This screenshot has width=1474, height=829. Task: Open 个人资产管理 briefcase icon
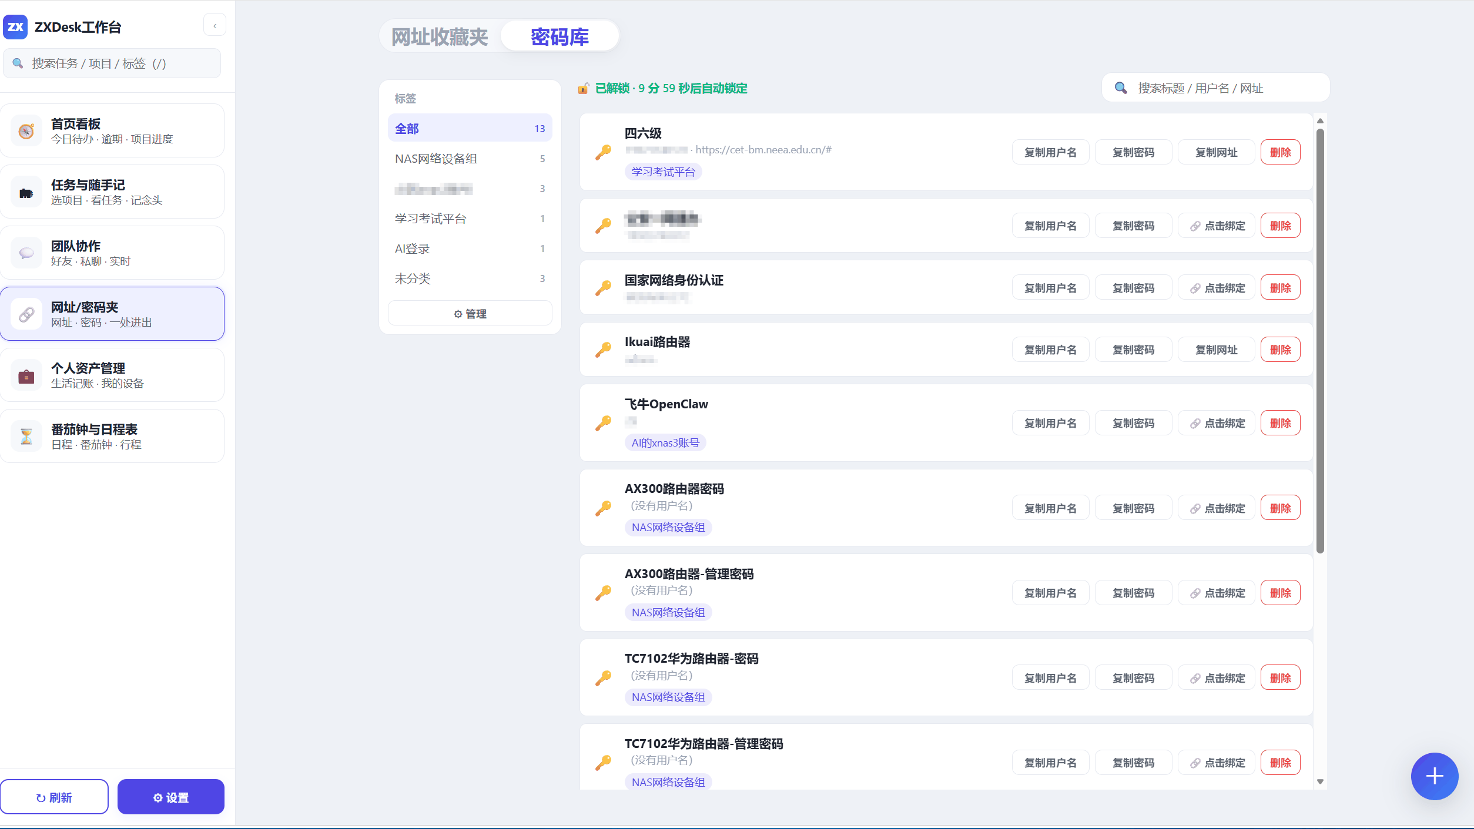[26, 375]
